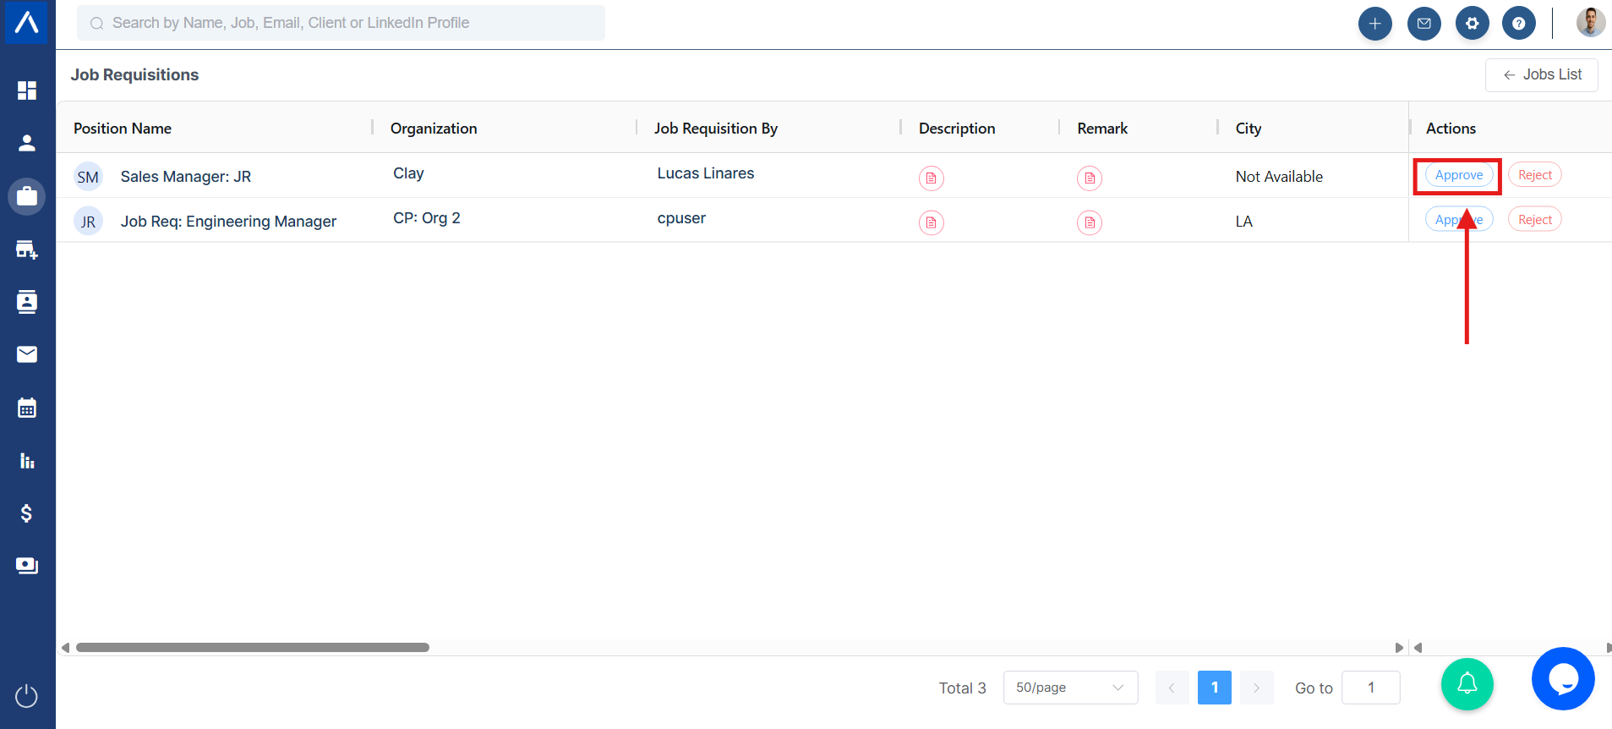Reject the Job Req: Engineering Manager requisition
Screen dimensions: 1612x729
(x=1534, y=220)
